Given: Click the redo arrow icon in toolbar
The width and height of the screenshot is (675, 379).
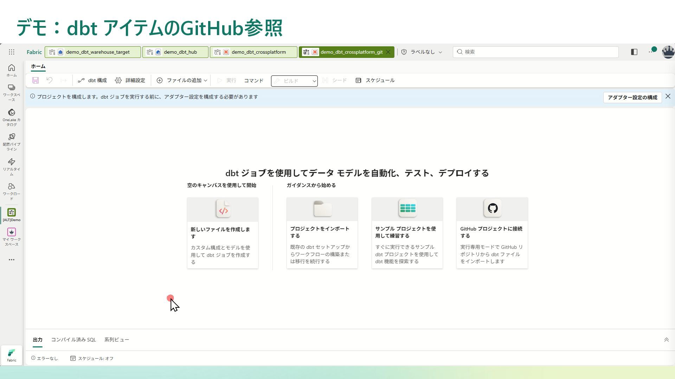Looking at the screenshot, I should click(x=64, y=80).
